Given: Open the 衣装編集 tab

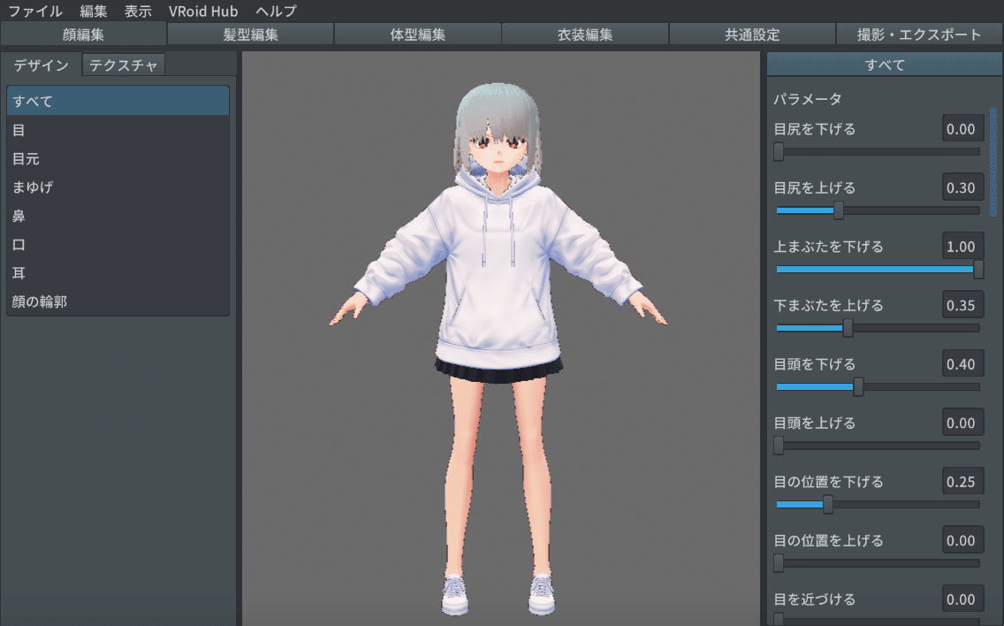Looking at the screenshot, I should 584,34.
